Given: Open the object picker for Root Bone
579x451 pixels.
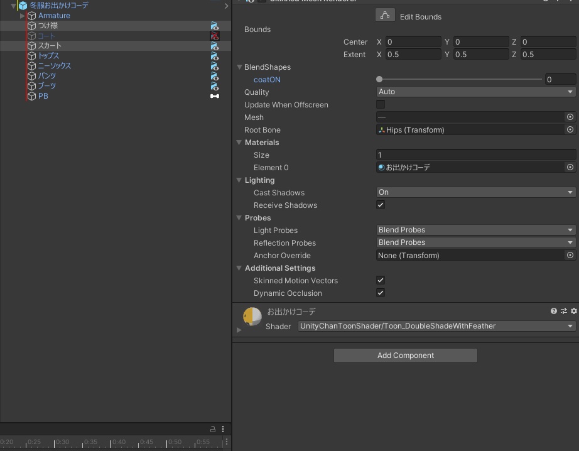Looking at the screenshot, I should [x=570, y=129].
